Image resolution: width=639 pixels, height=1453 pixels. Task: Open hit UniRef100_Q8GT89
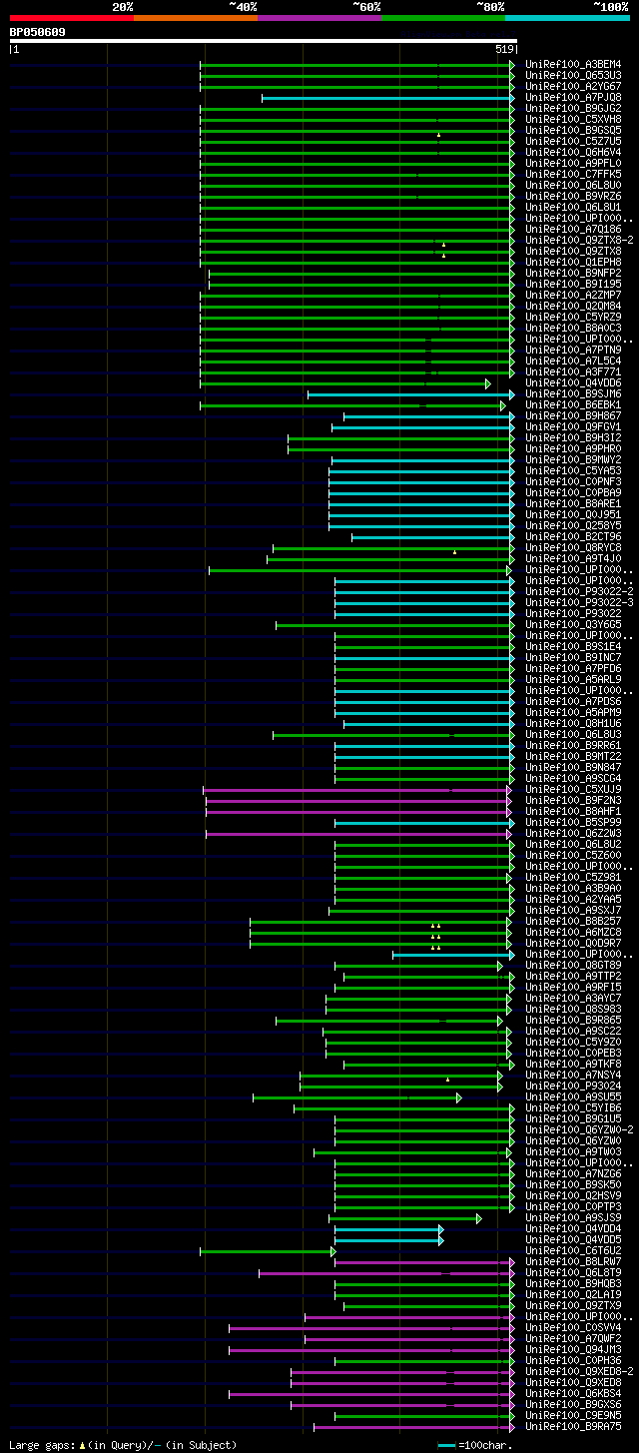click(x=573, y=966)
